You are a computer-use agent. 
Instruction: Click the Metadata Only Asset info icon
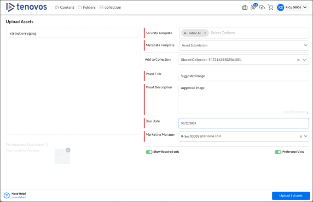(x=46, y=145)
